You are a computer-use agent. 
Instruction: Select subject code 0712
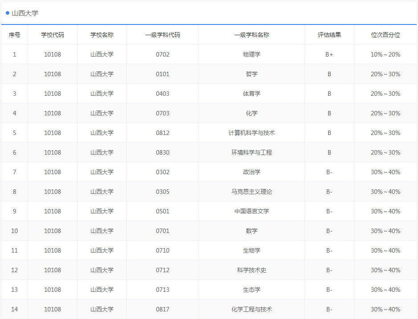162,270
